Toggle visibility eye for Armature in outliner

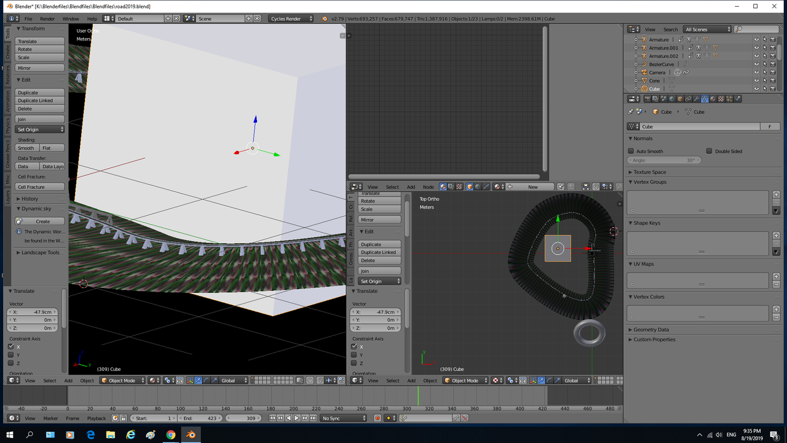756,39
